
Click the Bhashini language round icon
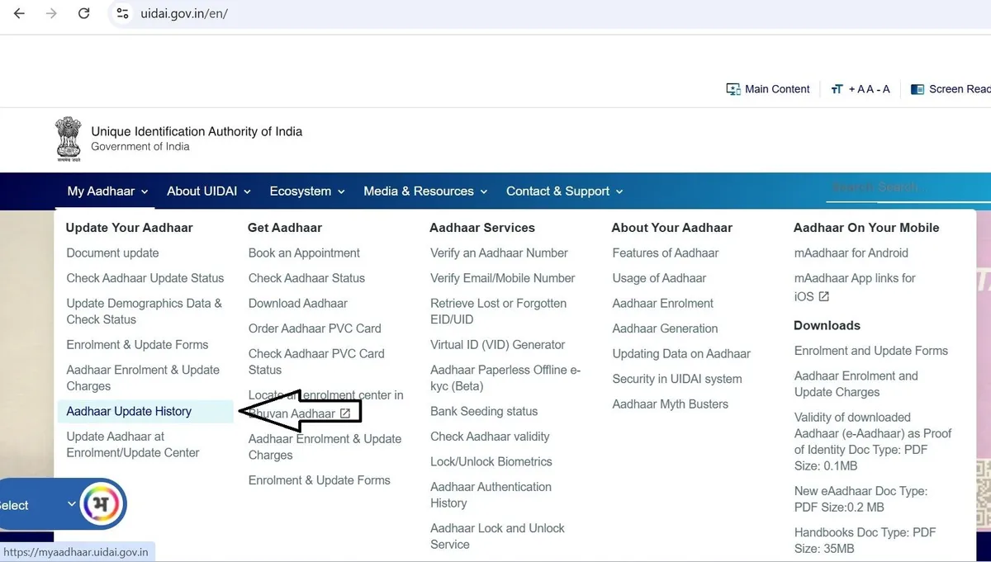click(x=103, y=503)
